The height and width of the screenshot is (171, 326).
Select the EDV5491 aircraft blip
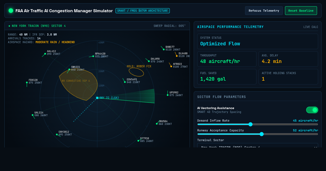point(125,82)
